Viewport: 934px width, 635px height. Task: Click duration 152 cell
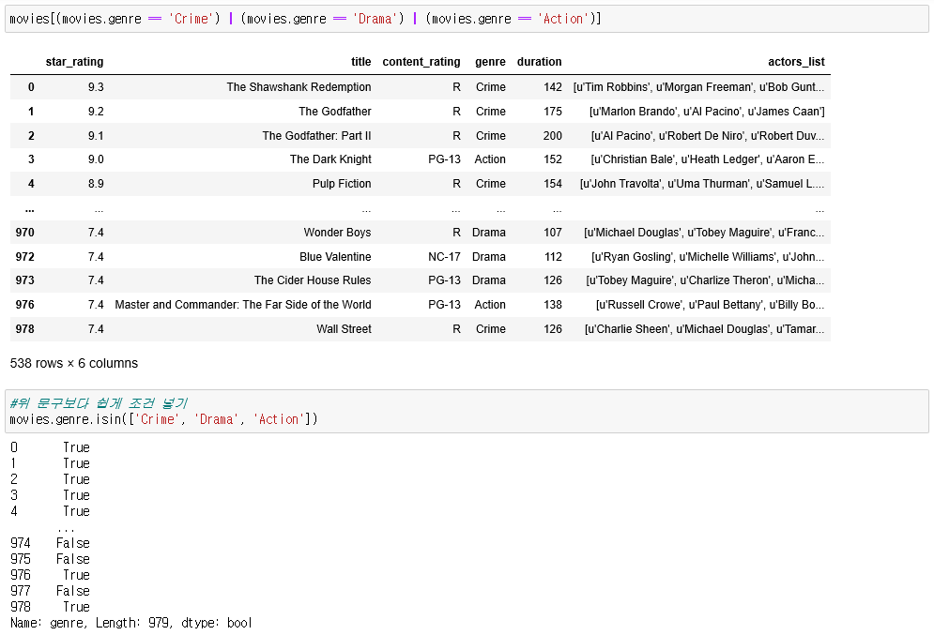[x=553, y=159]
